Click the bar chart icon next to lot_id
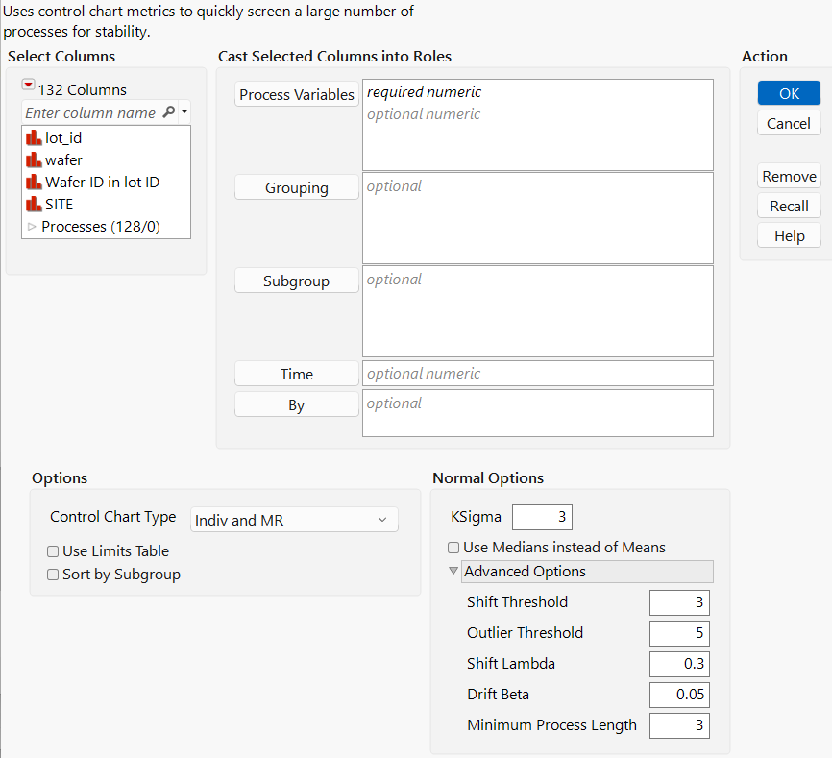The width and height of the screenshot is (832, 758). point(34,138)
